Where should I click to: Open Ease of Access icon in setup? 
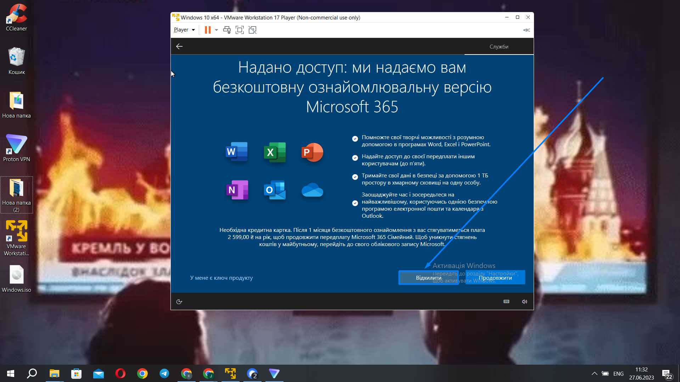point(179,302)
